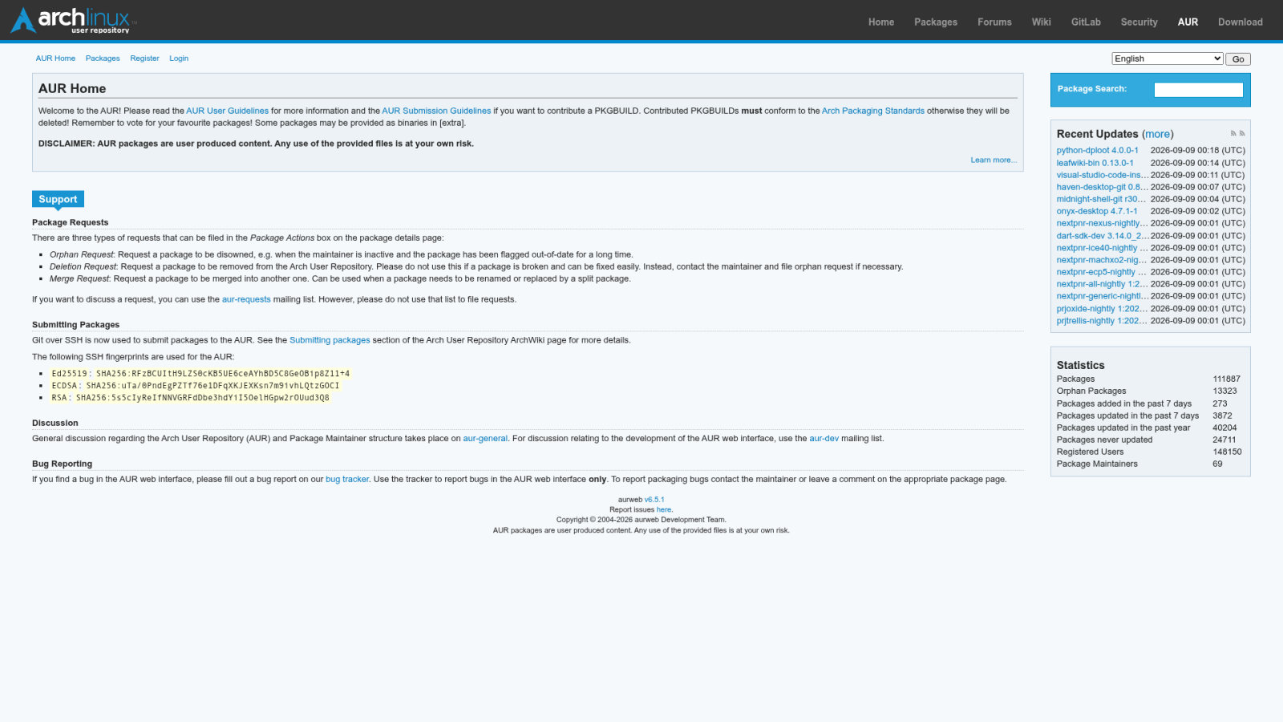Click the 'here' link after Report issues
1283x722 pixels.
coord(664,509)
